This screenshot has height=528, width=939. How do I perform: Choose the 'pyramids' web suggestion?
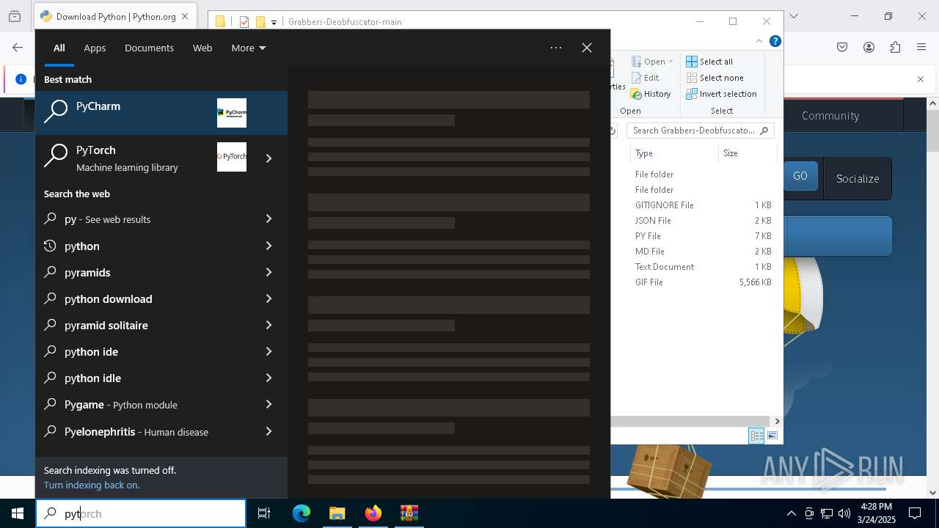click(143, 272)
